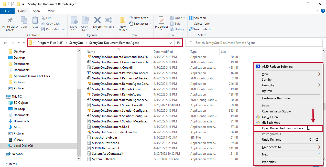The height and width of the screenshot is (167, 326).
Task: Click Copy path in the ribbon
Action: click(50, 24)
